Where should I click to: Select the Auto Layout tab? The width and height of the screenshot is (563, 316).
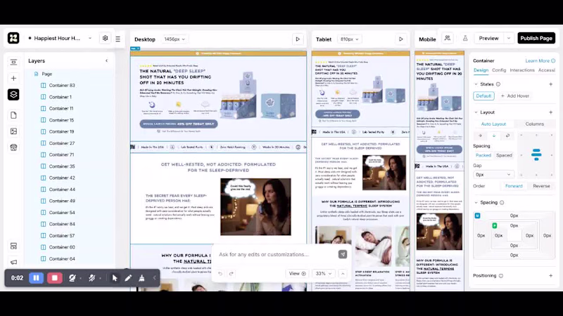(x=493, y=124)
